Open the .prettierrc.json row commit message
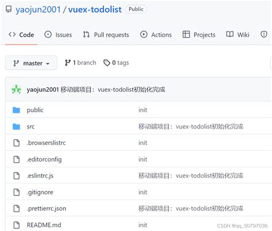Viewport: 272px width, 231px height. [191, 209]
